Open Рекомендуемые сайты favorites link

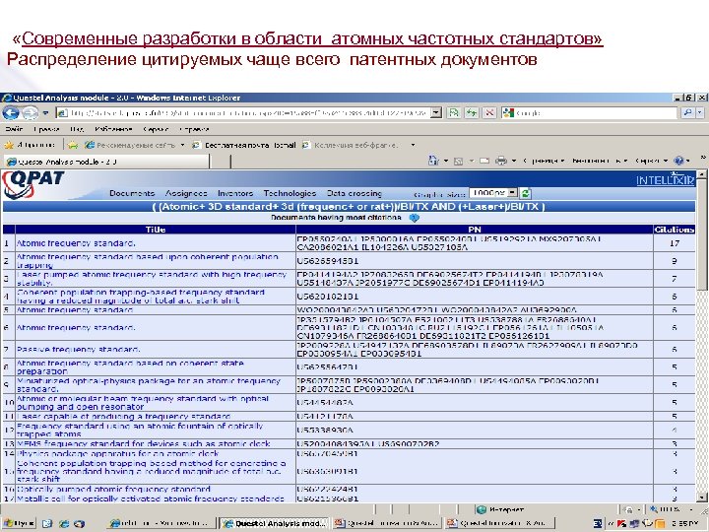click(x=135, y=145)
